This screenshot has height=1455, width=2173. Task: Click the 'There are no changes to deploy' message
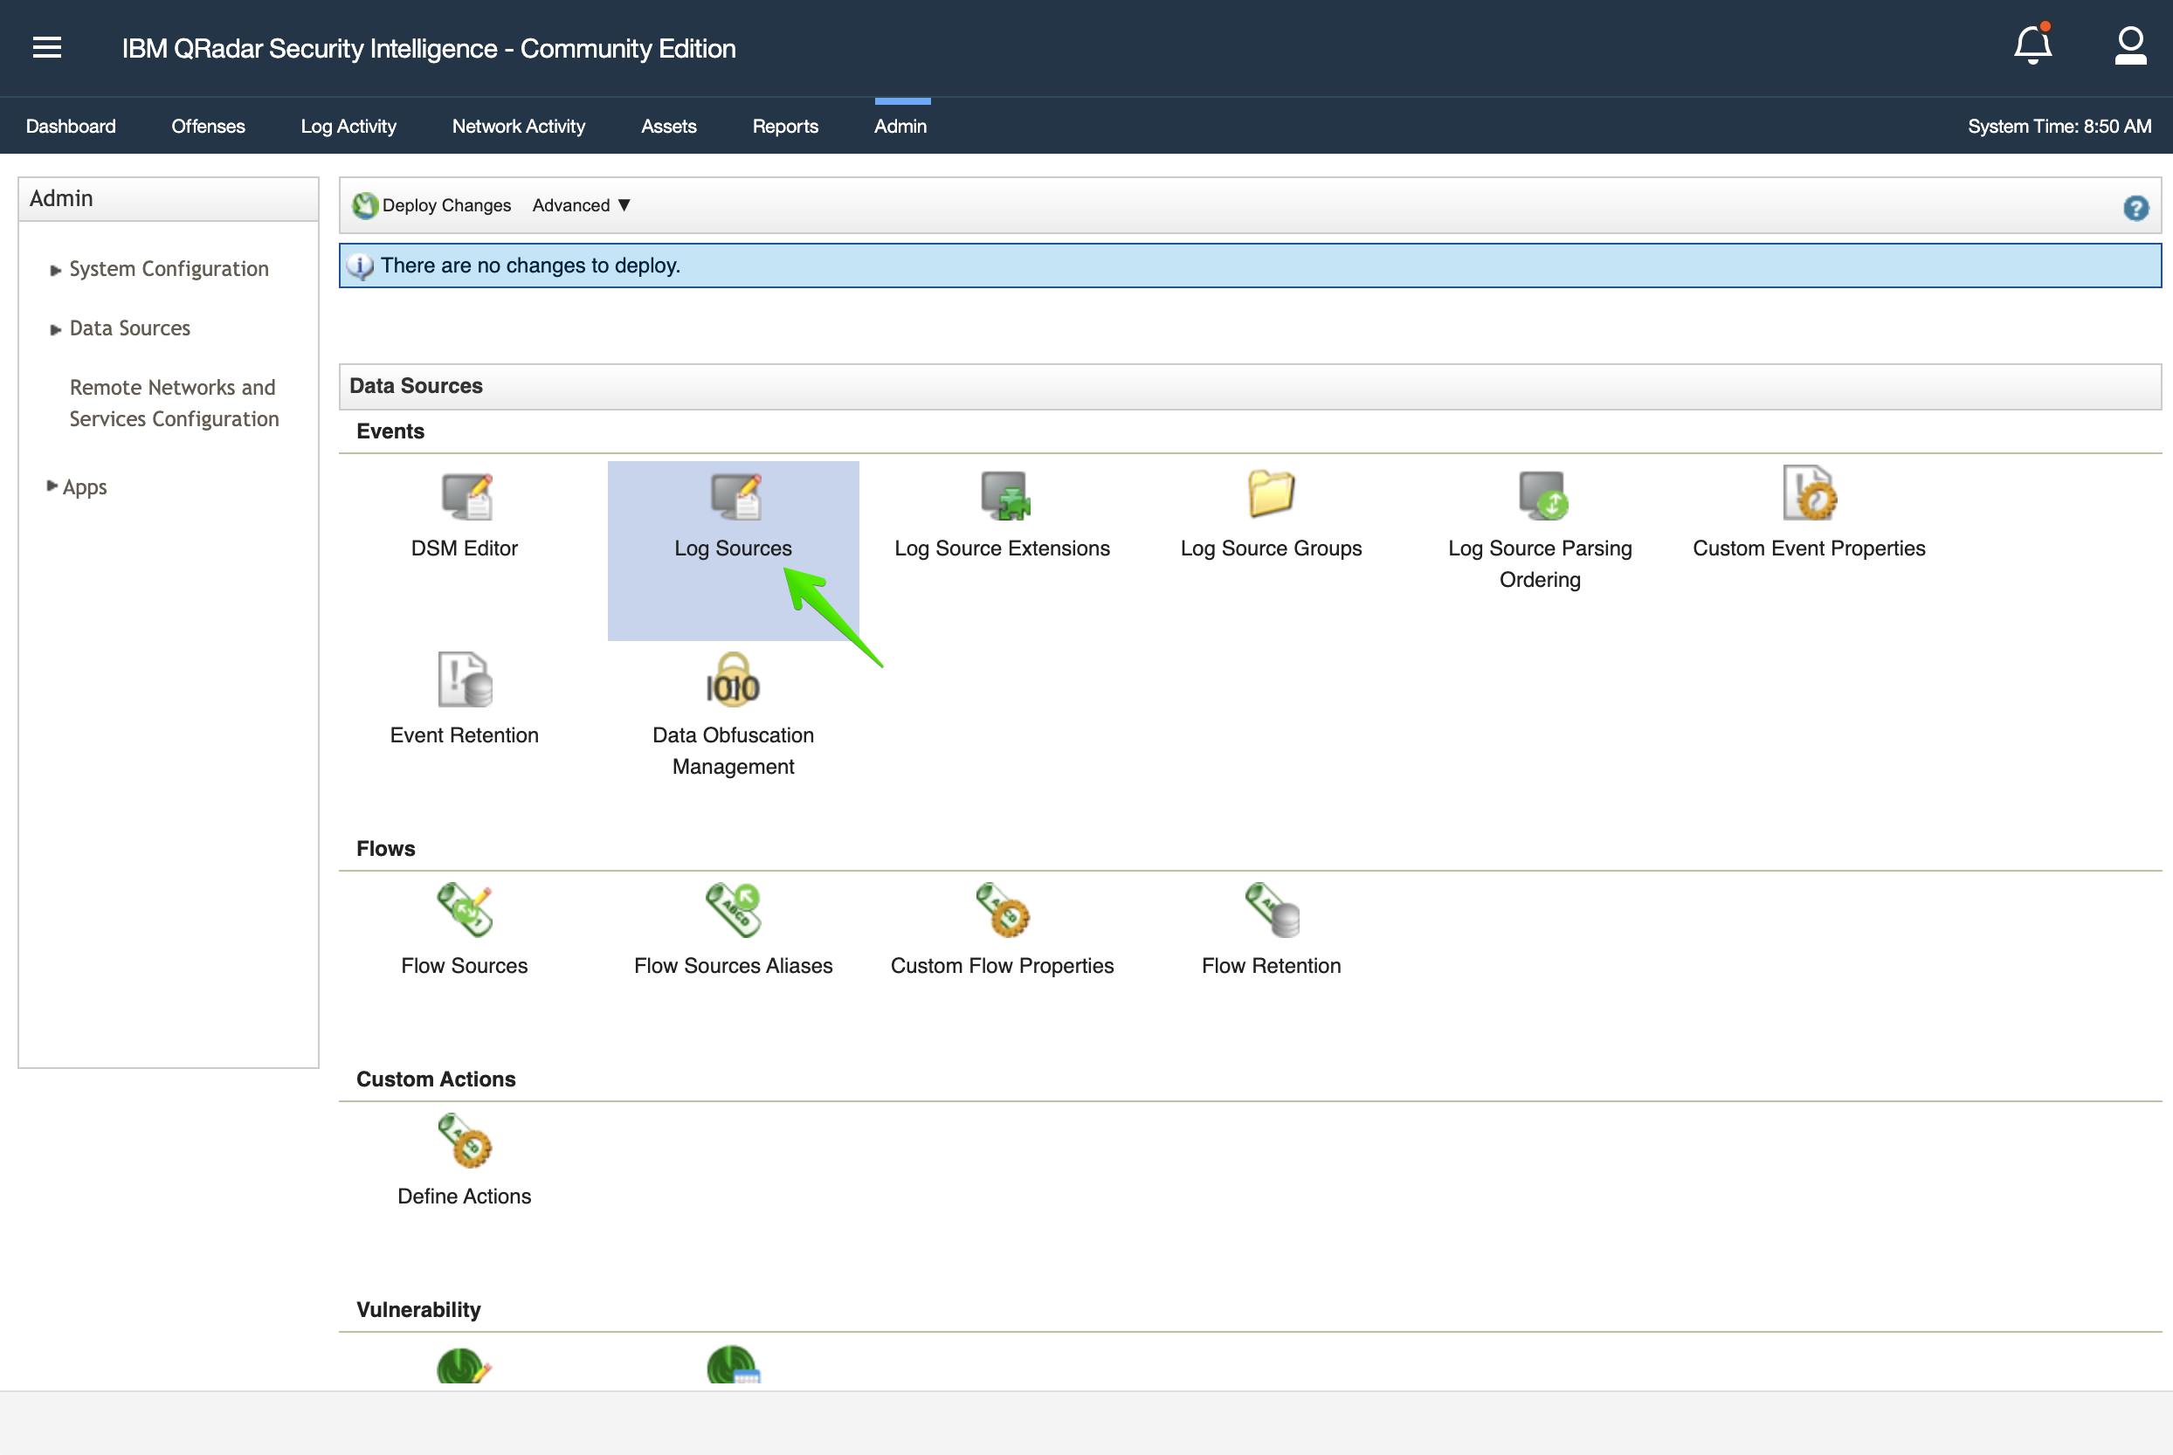coord(531,265)
